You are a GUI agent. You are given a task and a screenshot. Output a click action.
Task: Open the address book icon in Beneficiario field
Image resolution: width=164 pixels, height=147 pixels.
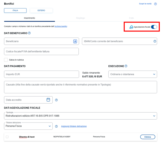[x=75, y=41]
